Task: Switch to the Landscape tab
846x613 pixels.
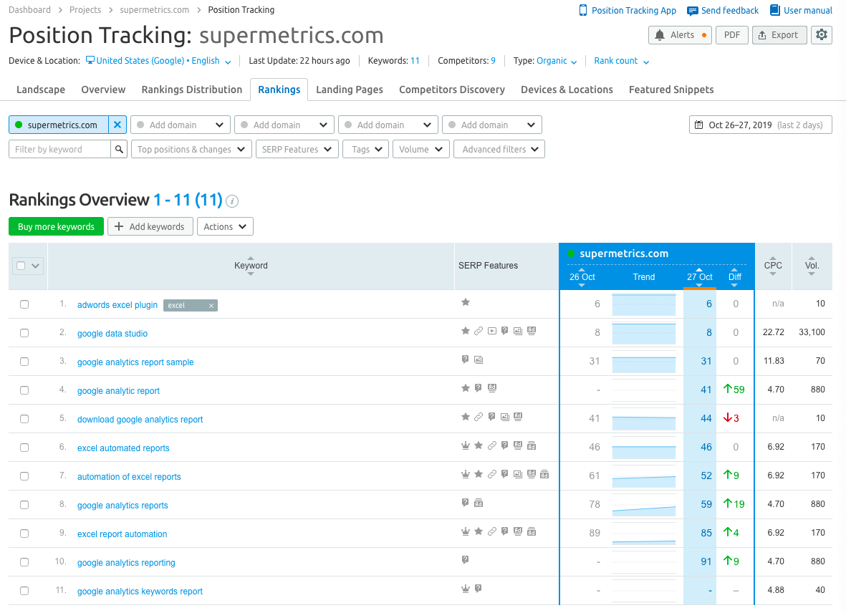Action: (41, 90)
